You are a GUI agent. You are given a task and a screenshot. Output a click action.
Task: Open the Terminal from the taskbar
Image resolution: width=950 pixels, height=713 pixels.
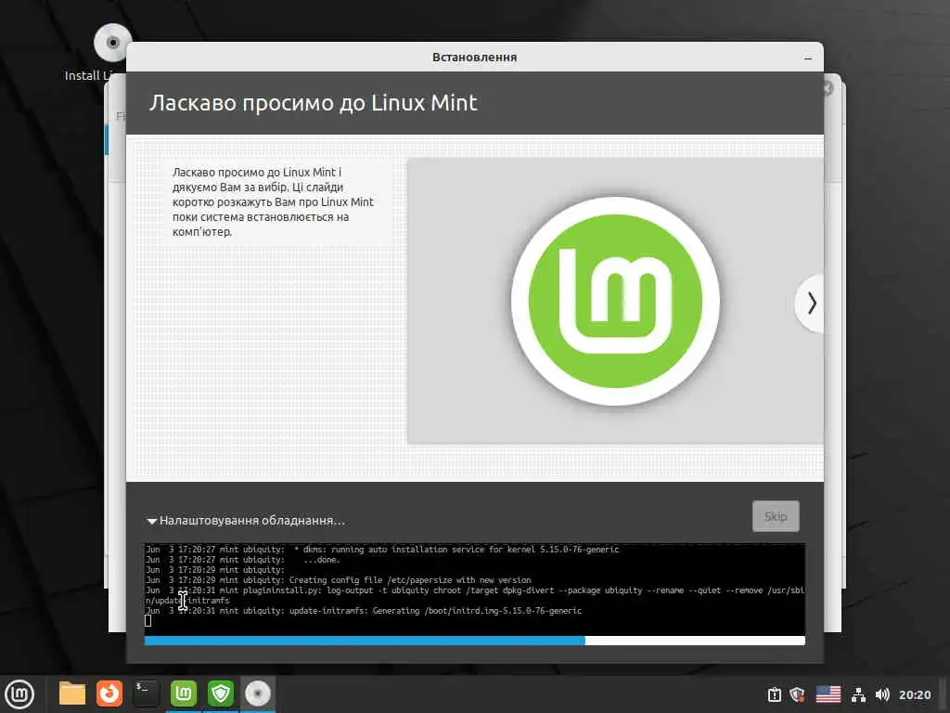coord(146,694)
